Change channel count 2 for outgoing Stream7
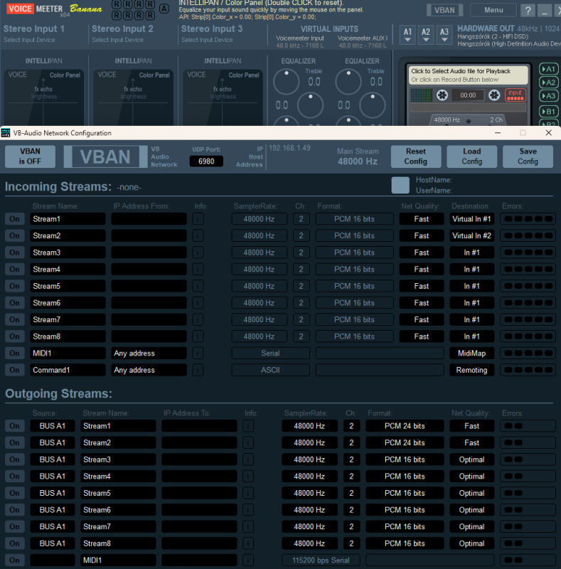This screenshot has height=569, width=561. click(351, 527)
